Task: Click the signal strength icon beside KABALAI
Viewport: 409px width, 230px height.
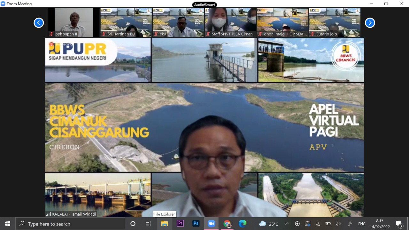Action: 49,214
